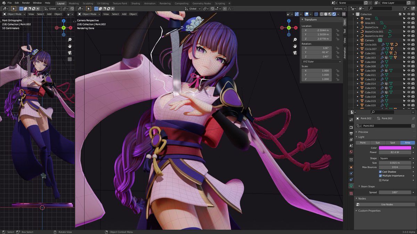The height and width of the screenshot is (234, 417).
Task: Toggle Collection exclude checkbox in outliner
Action: point(400,14)
